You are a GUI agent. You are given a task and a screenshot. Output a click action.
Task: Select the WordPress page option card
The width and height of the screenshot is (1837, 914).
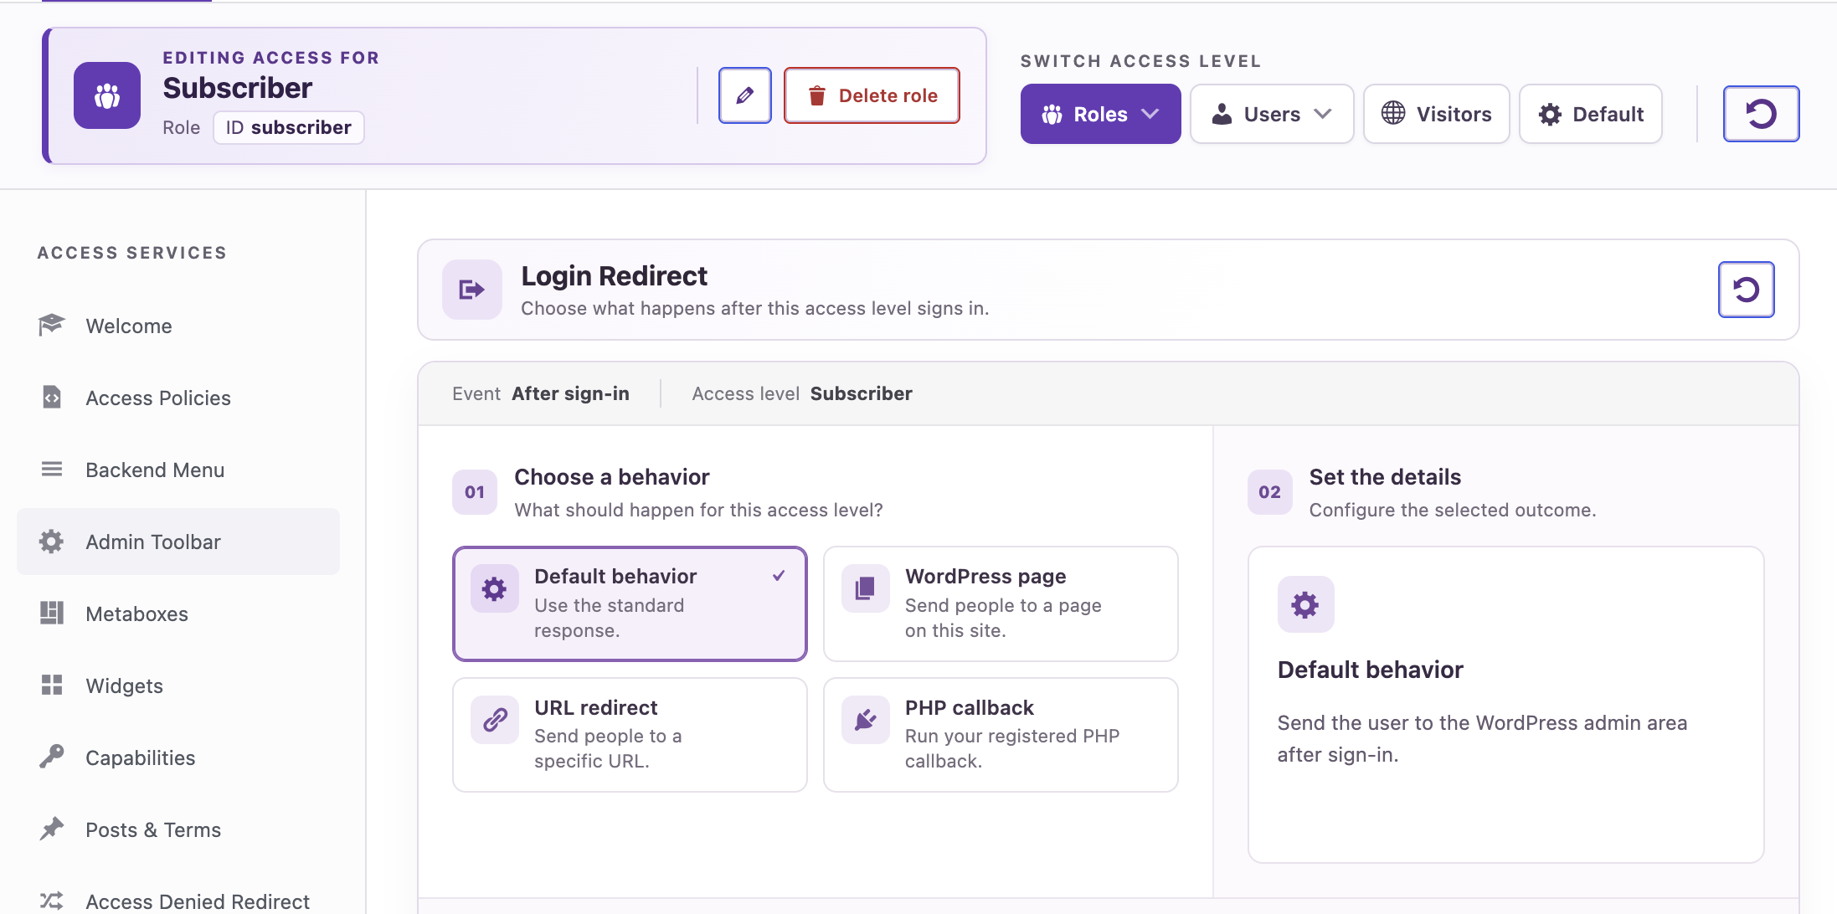(1001, 604)
